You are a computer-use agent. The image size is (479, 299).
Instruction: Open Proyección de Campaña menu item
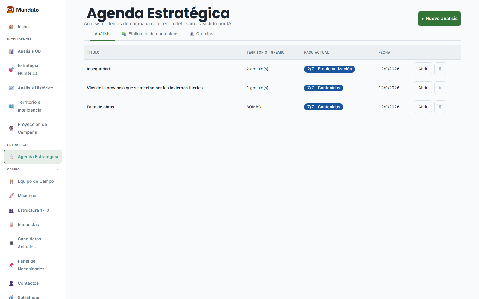tap(33, 129)
